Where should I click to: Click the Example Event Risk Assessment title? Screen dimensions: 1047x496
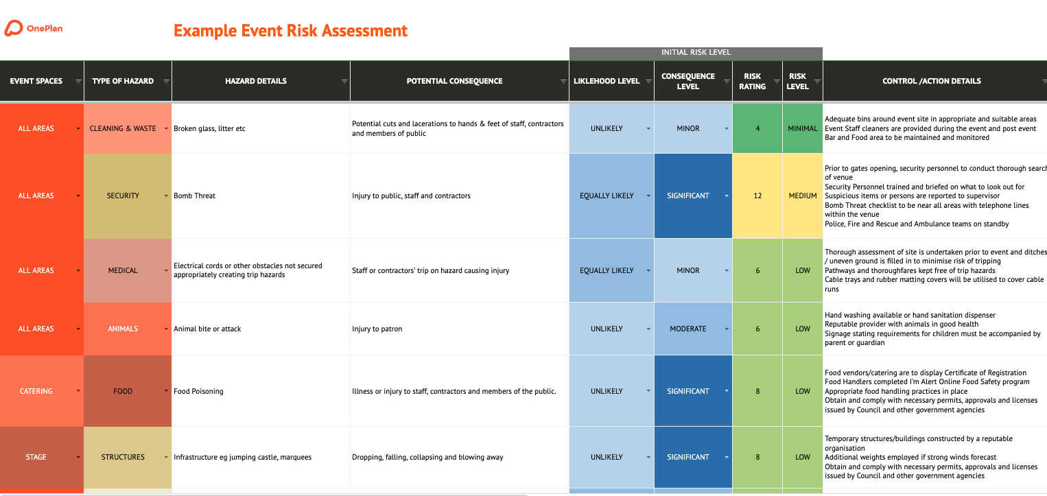(290, 31)
